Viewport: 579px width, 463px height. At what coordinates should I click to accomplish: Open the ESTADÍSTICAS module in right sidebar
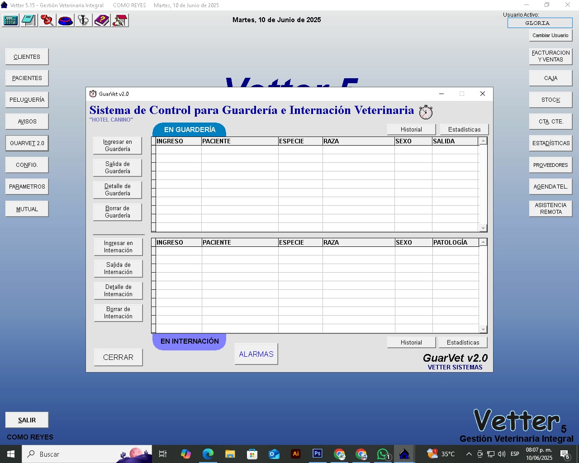tap(551, 143)
